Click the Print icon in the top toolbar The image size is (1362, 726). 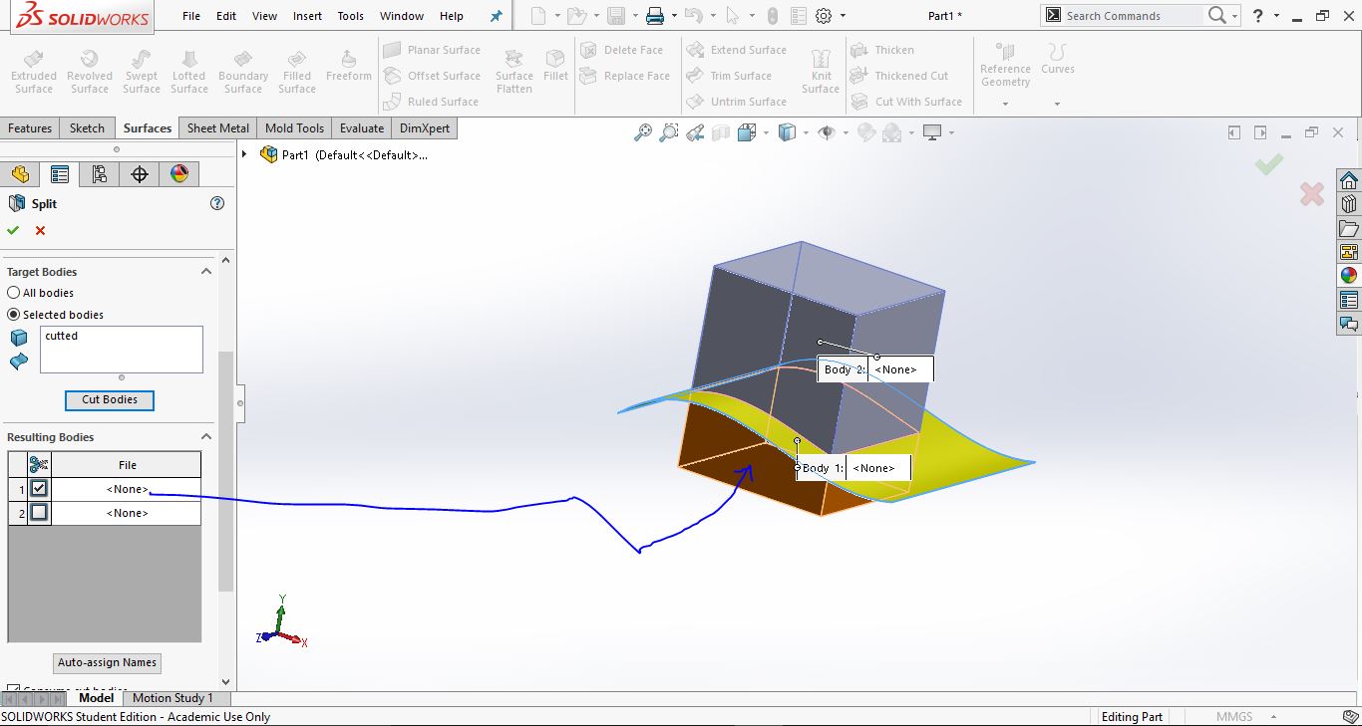[654, 16]
